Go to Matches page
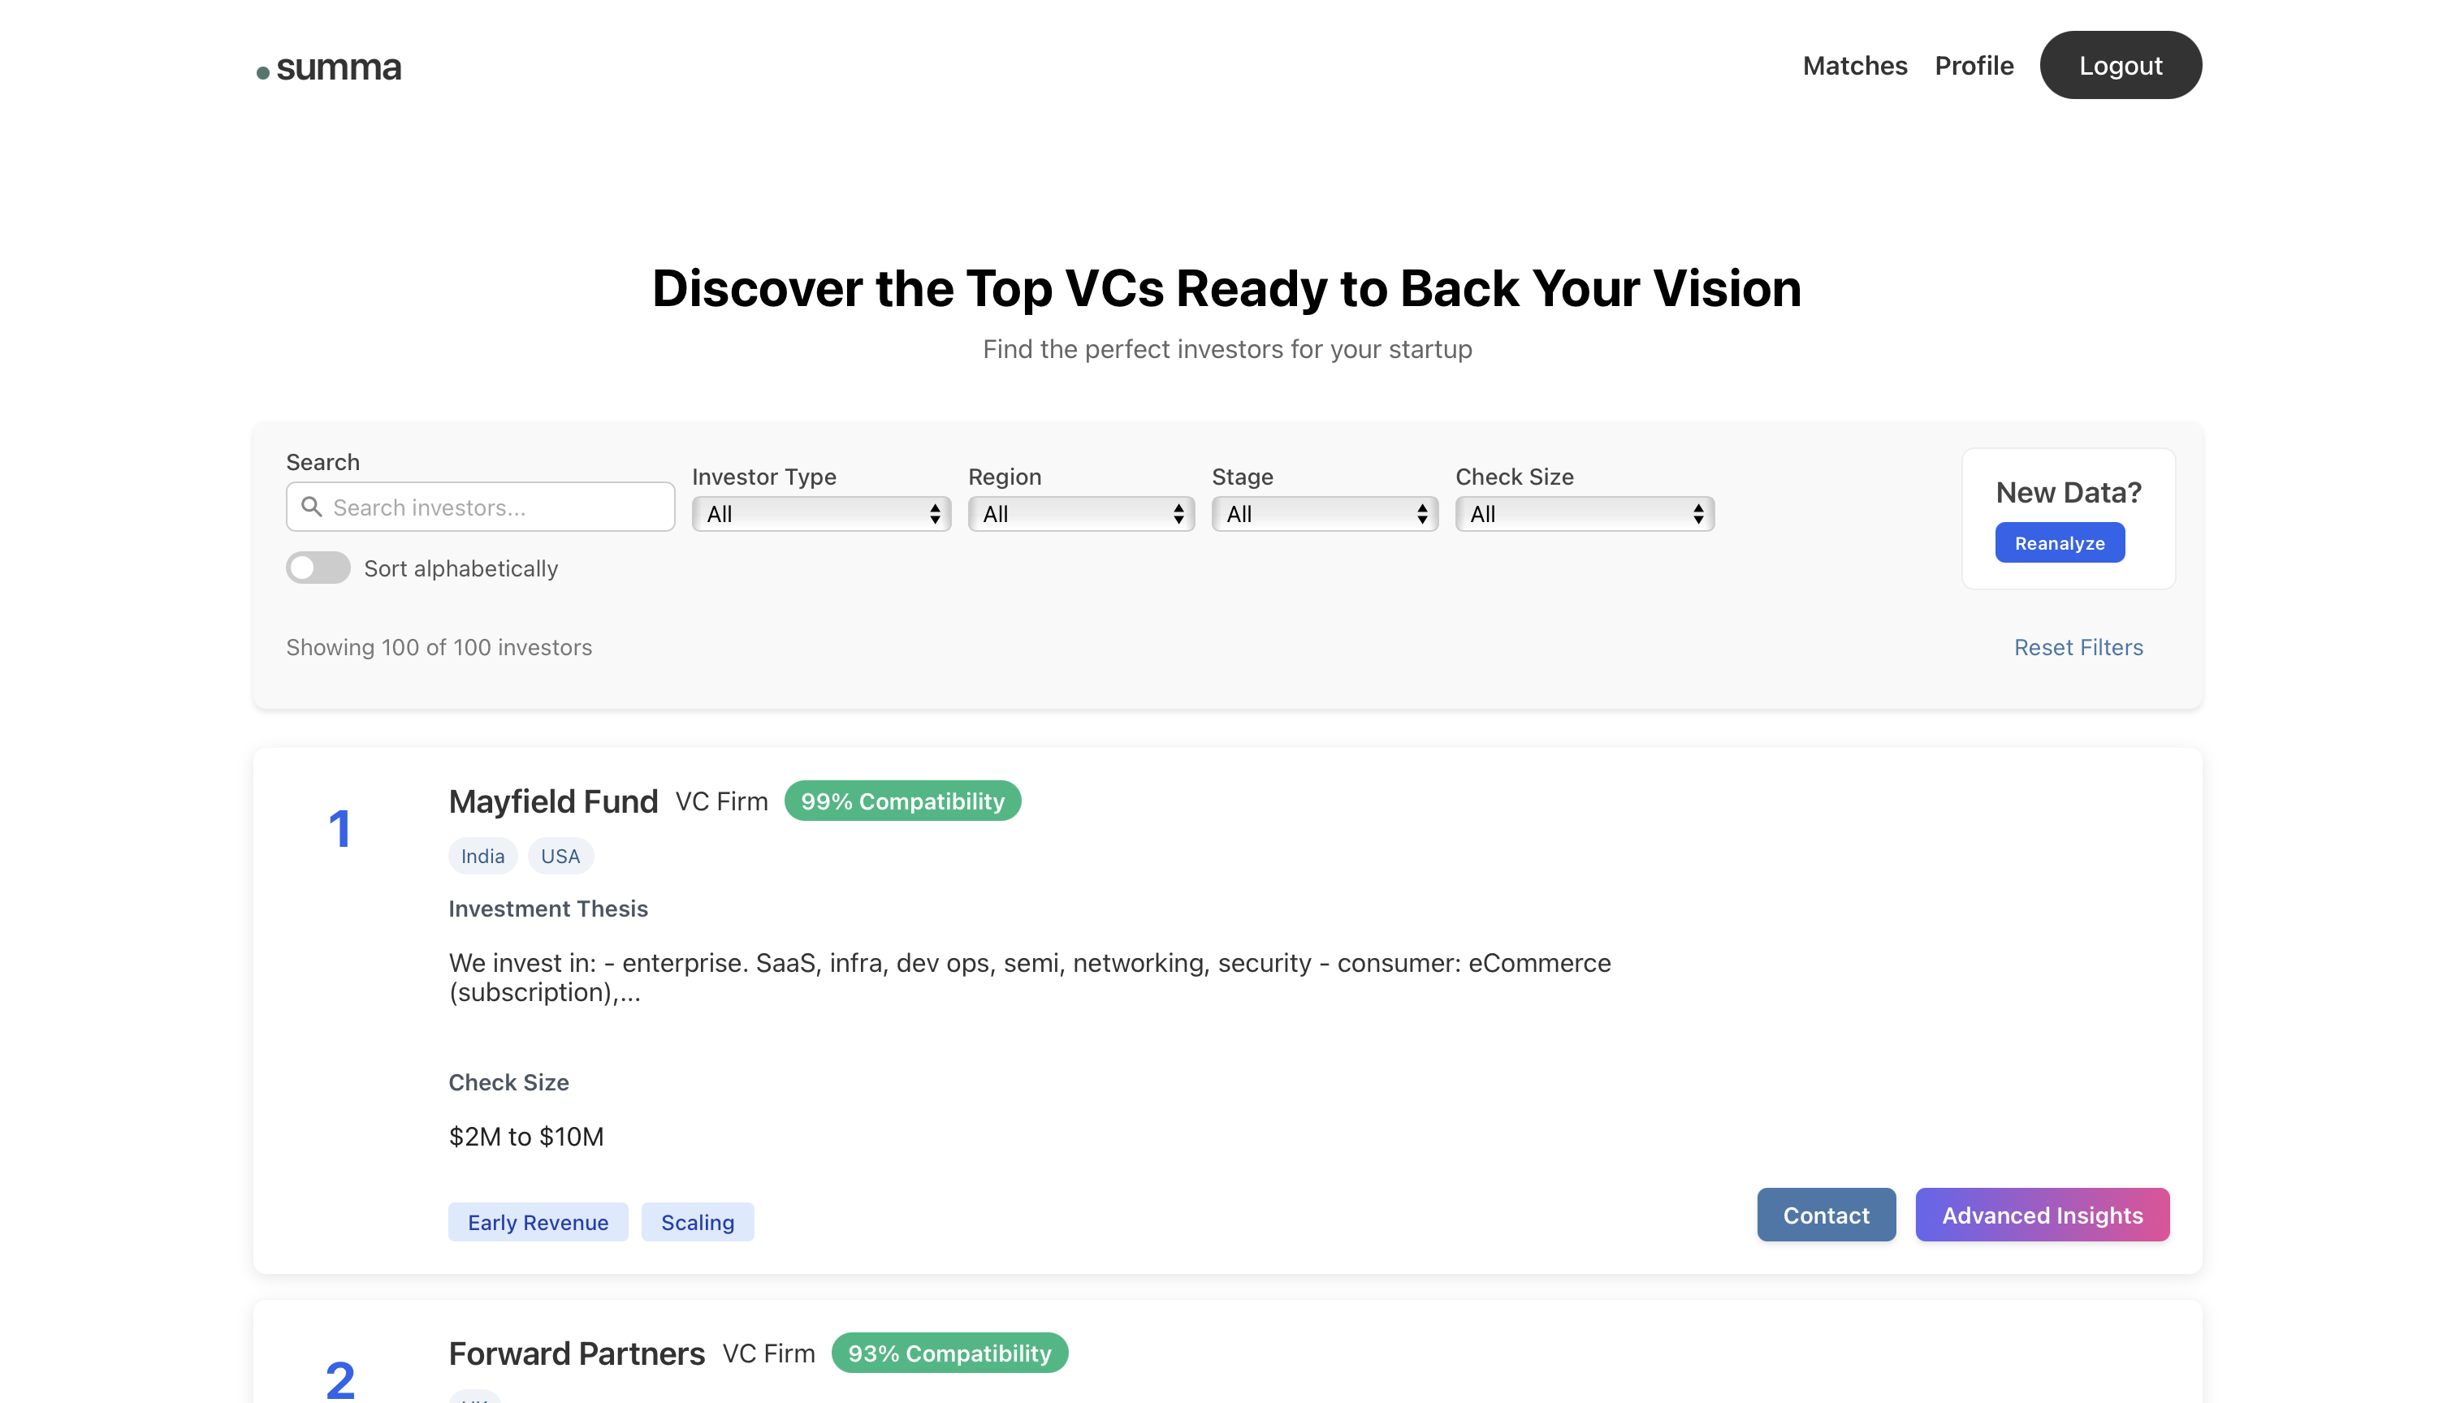This screenshot has width=2456, height=1403. click(x=1854, y=66)
